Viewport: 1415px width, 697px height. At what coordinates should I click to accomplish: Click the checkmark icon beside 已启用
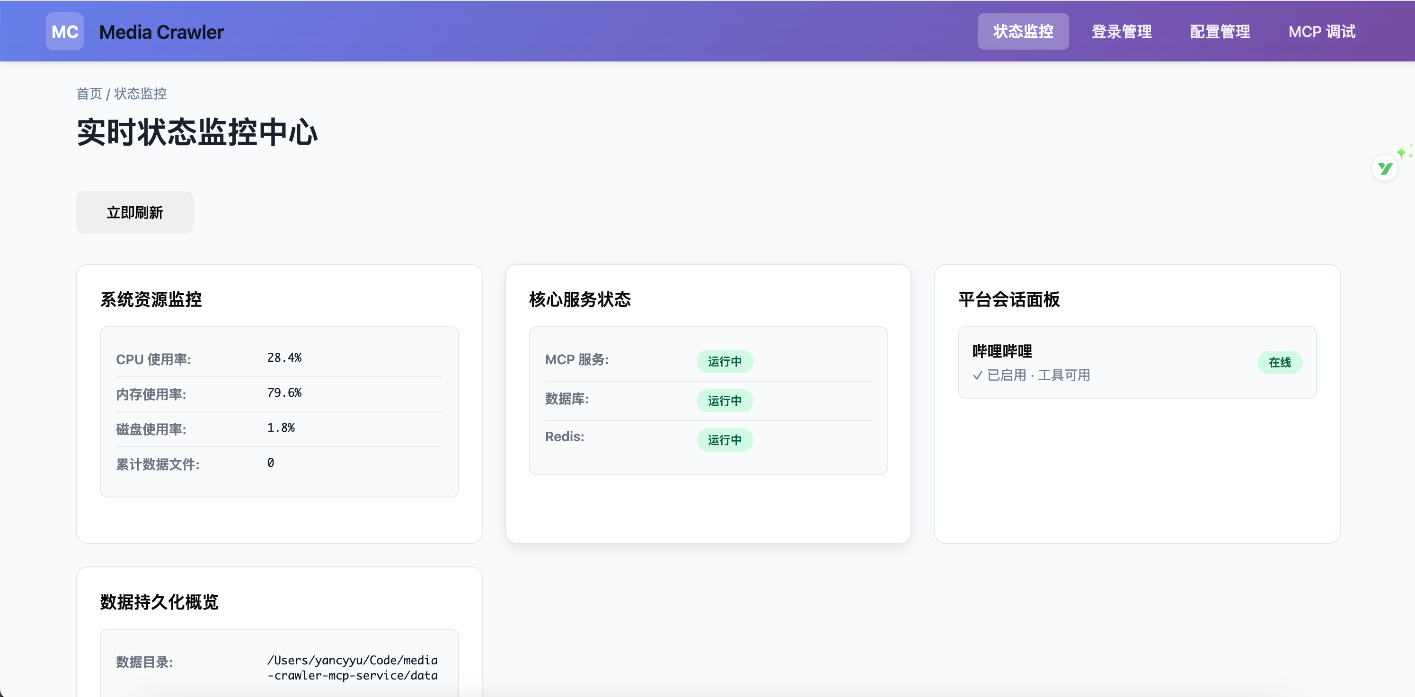click(x=977, y=375)
